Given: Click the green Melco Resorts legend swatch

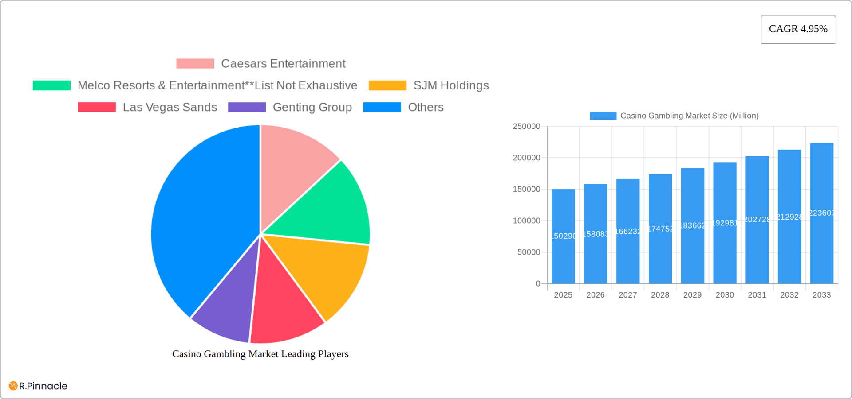Looking at the screenshot, I should coord(51,85).
